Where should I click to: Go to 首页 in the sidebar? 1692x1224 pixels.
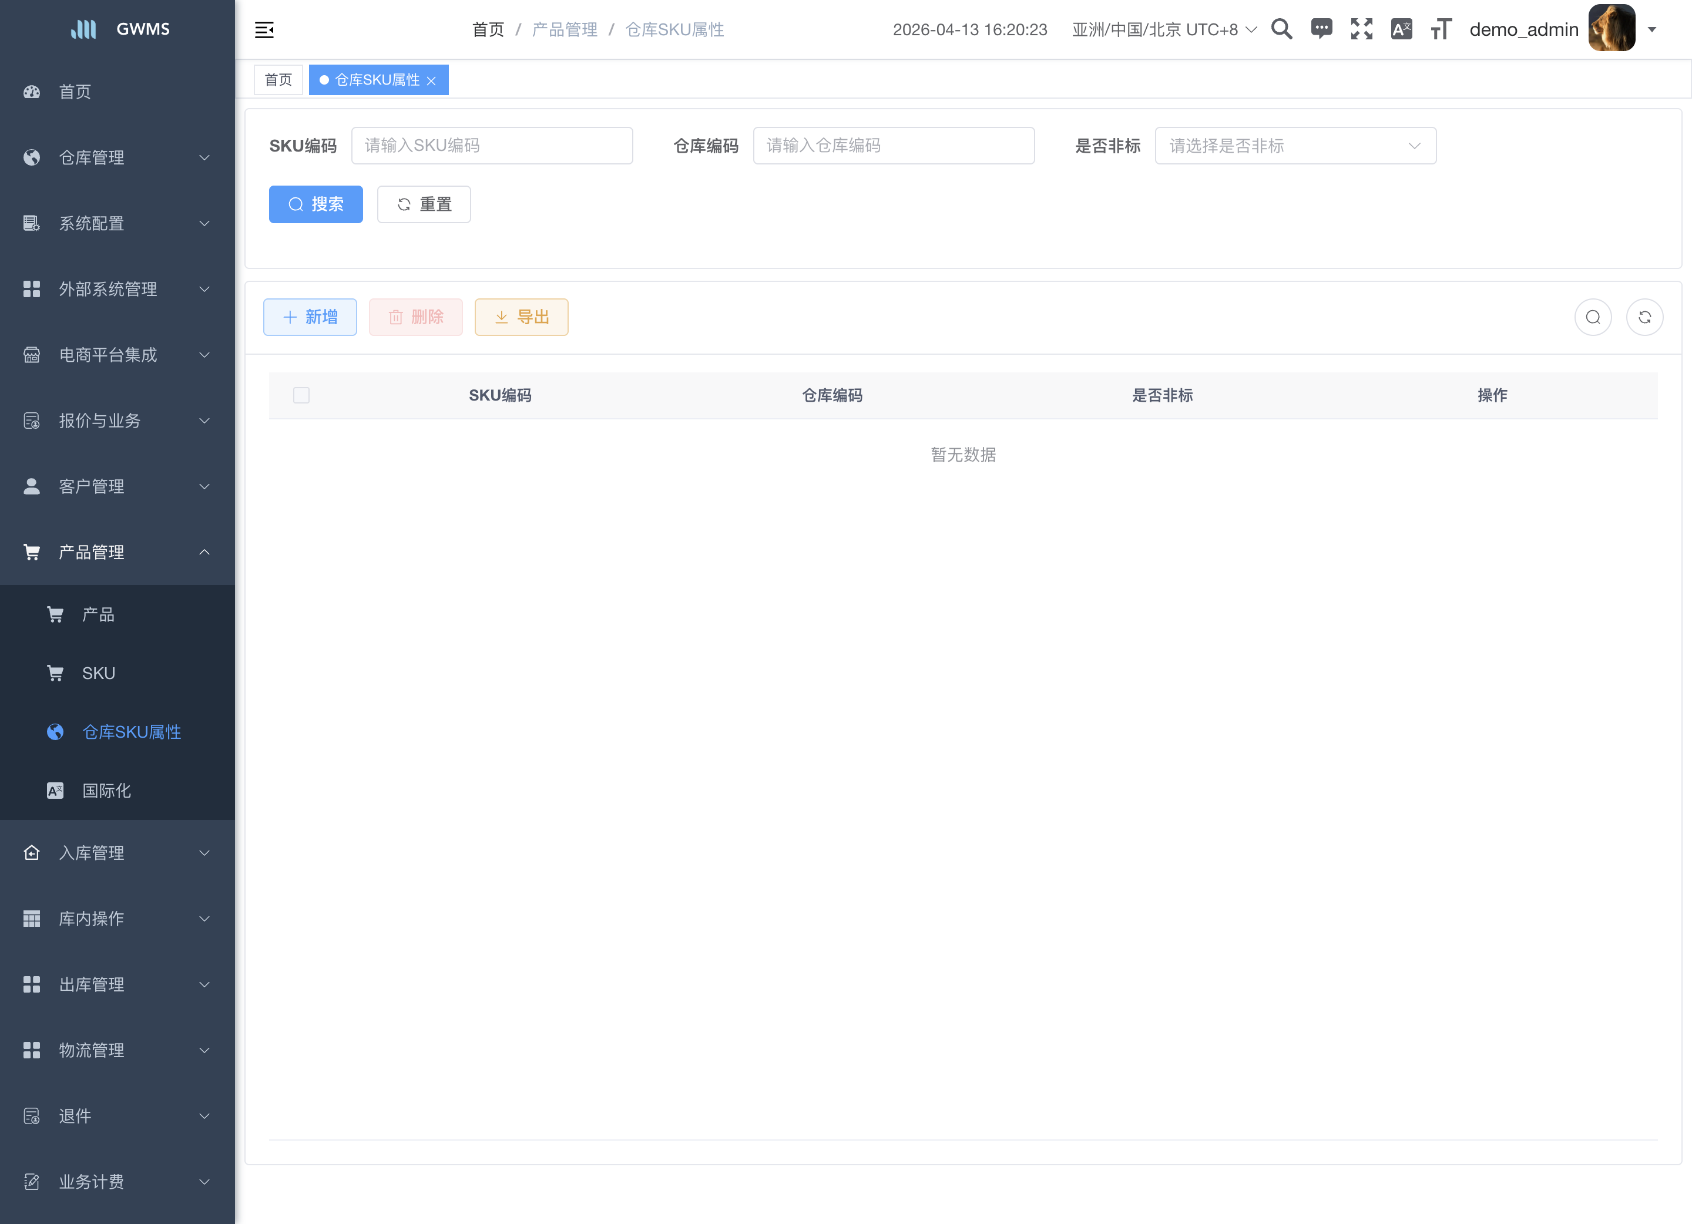[x=117, y=92]
